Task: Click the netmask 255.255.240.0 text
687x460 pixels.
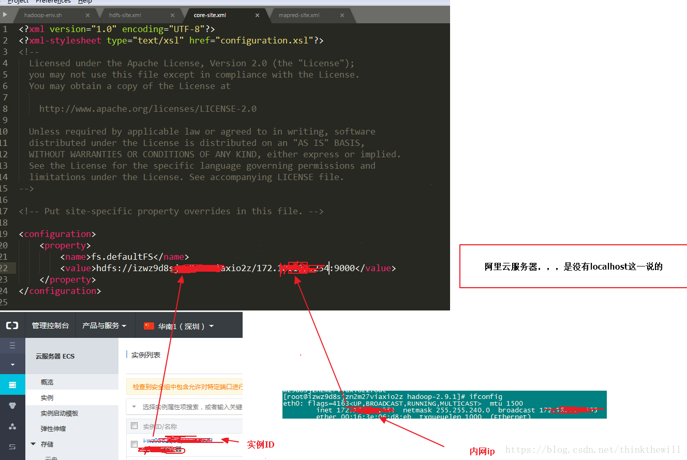Action: pyautogui.click(x=446, y=410)
